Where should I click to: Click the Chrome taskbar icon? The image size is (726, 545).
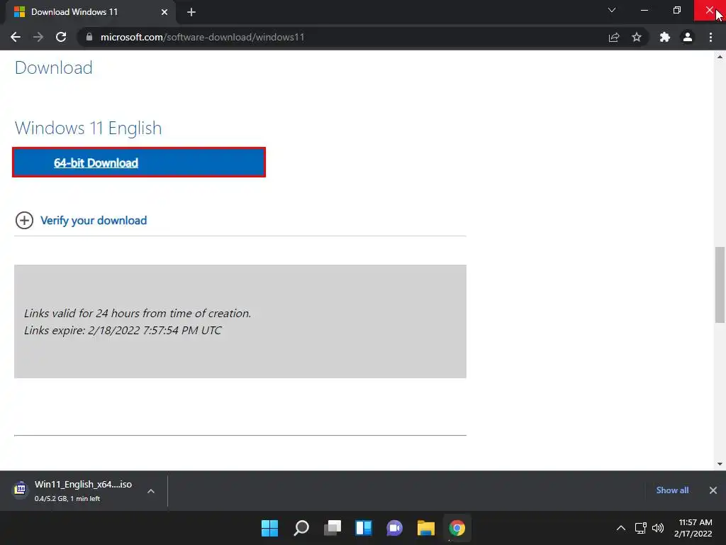point(457,528)
